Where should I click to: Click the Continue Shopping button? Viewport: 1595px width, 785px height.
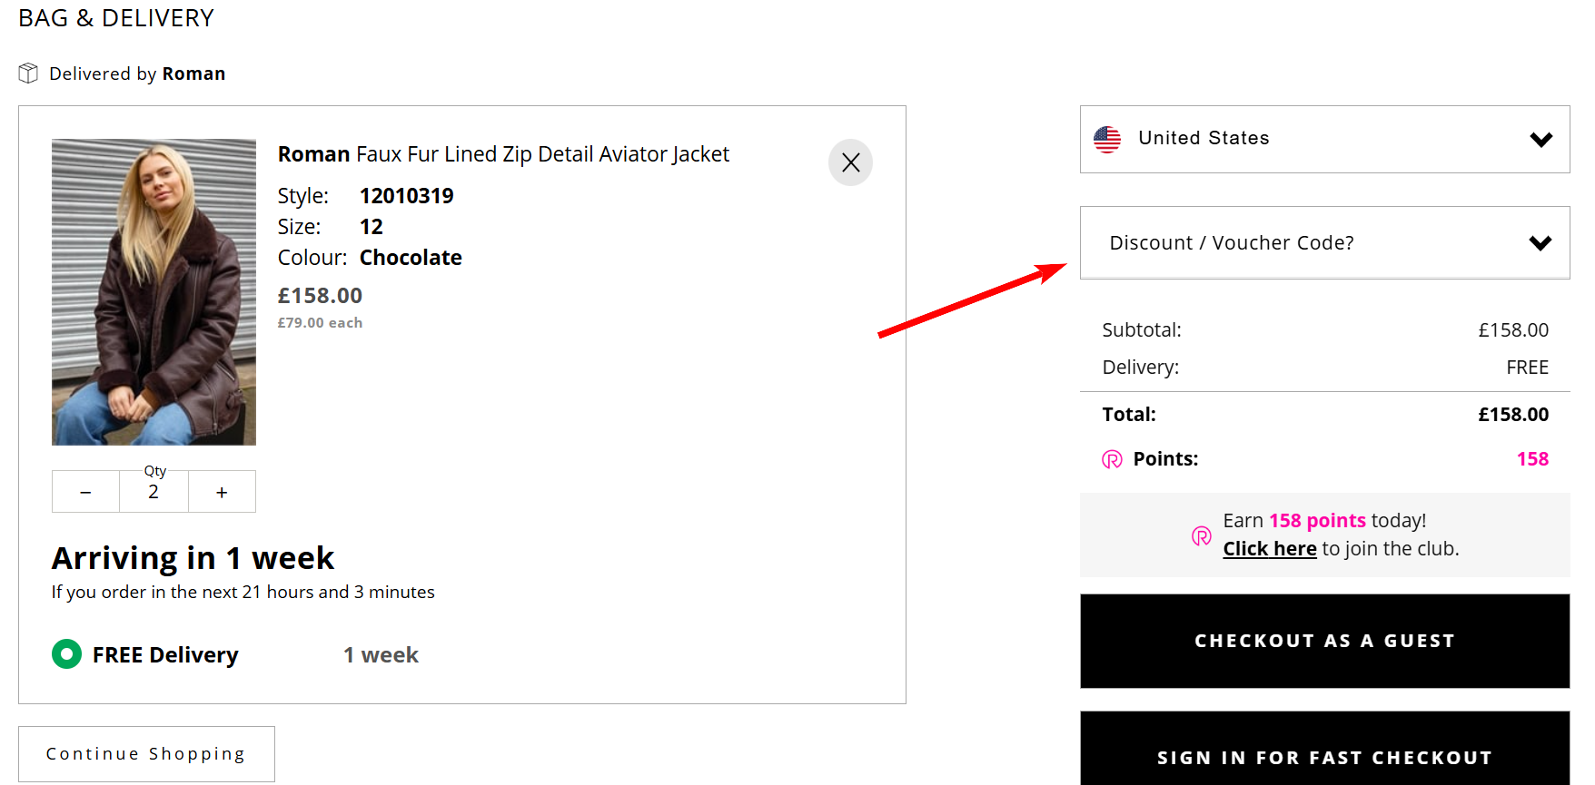coord(145,753)
